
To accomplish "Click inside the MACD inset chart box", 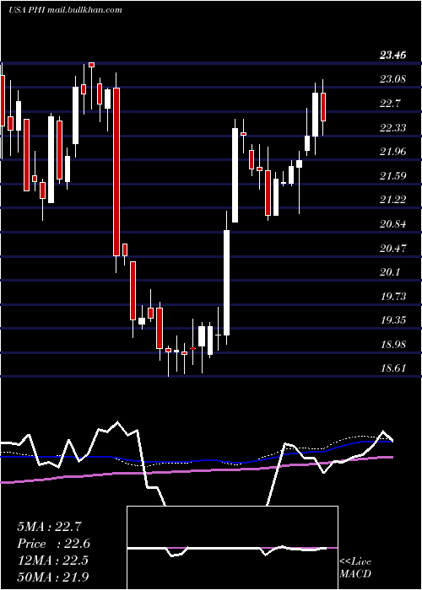I will (x=232, y=548).
